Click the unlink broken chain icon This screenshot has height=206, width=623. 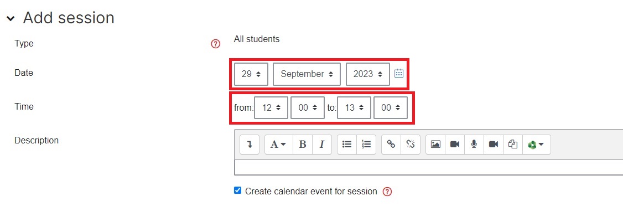(411, 145)
